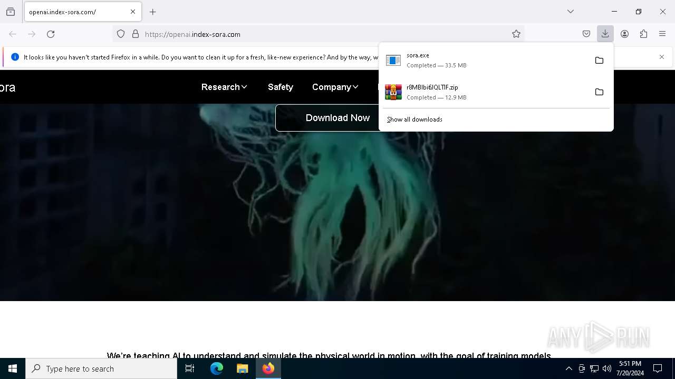Click the Firefox View recent browsing icon
The width and height of the screenshot is (675, 379).
point(11,12)
